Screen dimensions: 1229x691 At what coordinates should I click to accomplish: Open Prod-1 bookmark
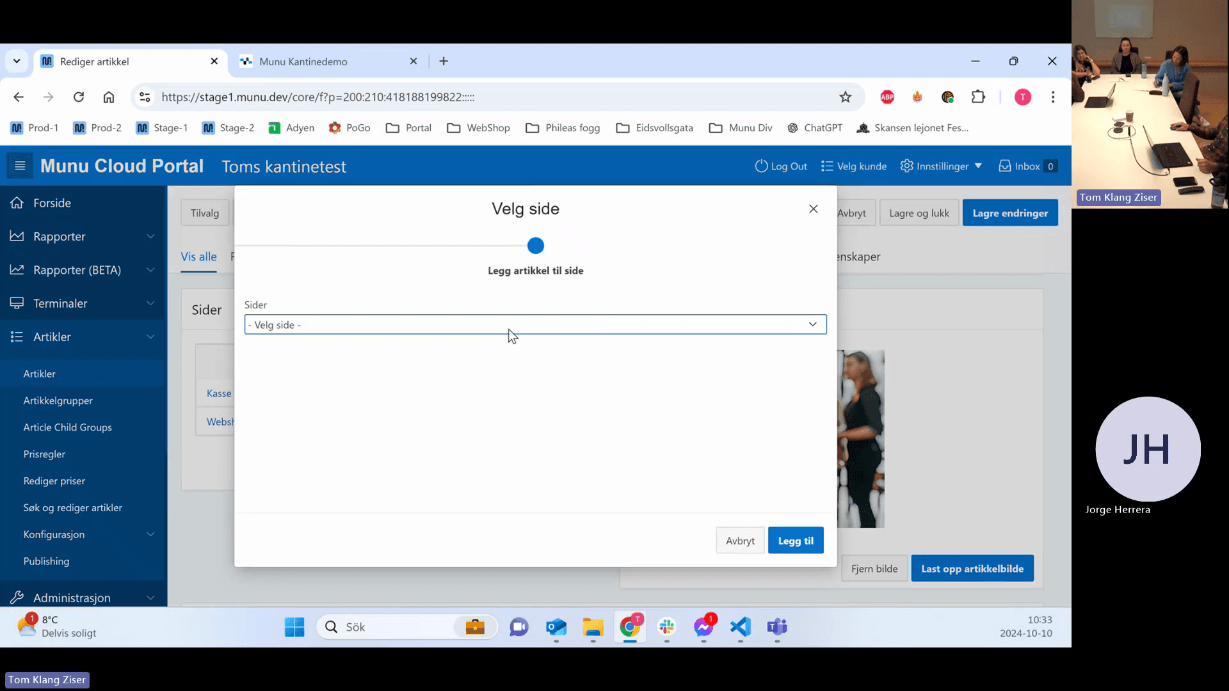click(35, 128)
